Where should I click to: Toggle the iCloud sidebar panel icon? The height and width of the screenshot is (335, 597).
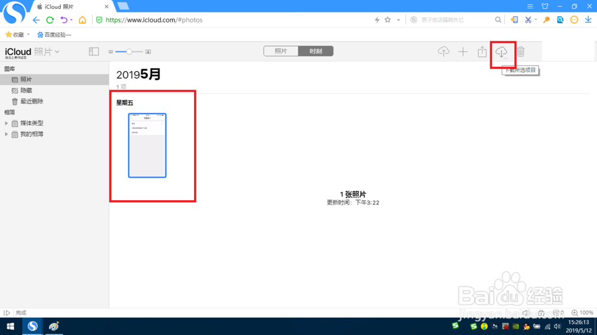click(x=94, y=51)
